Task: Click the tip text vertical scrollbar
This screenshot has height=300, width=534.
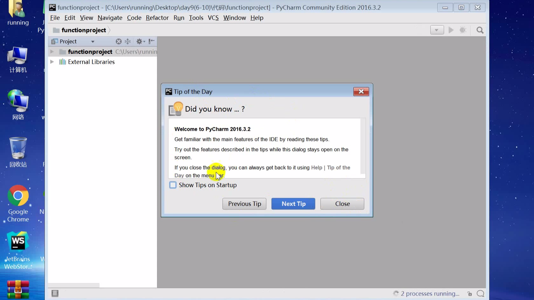Action: (x=363, y=146)
